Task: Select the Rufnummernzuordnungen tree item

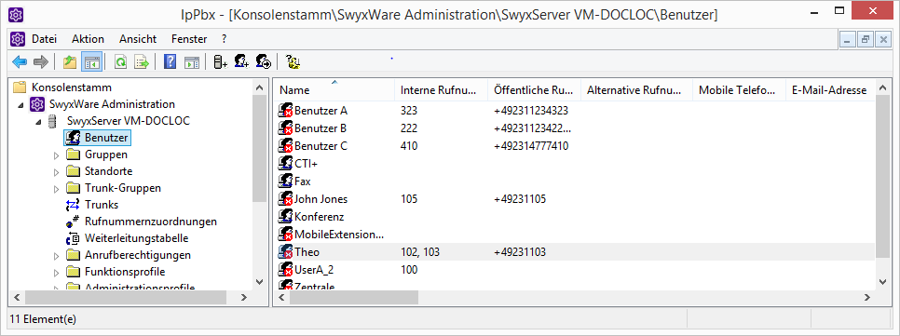Action: pos(150,222)
